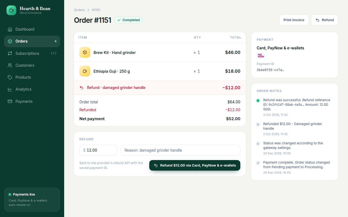Click the Orders count badge showing 4
The height and width of the screenshot is (217, 348).
(x=55, y=41)
